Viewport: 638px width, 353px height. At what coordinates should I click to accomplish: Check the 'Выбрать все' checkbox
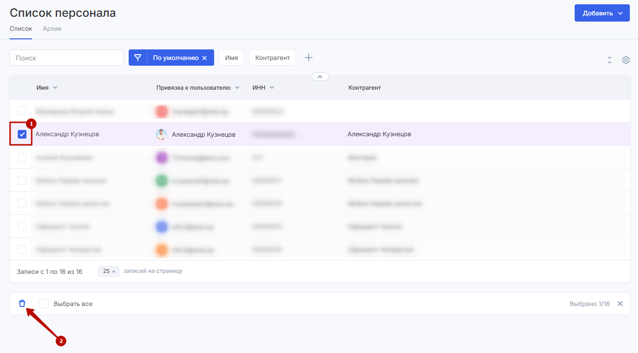click(x=44, y=304)
